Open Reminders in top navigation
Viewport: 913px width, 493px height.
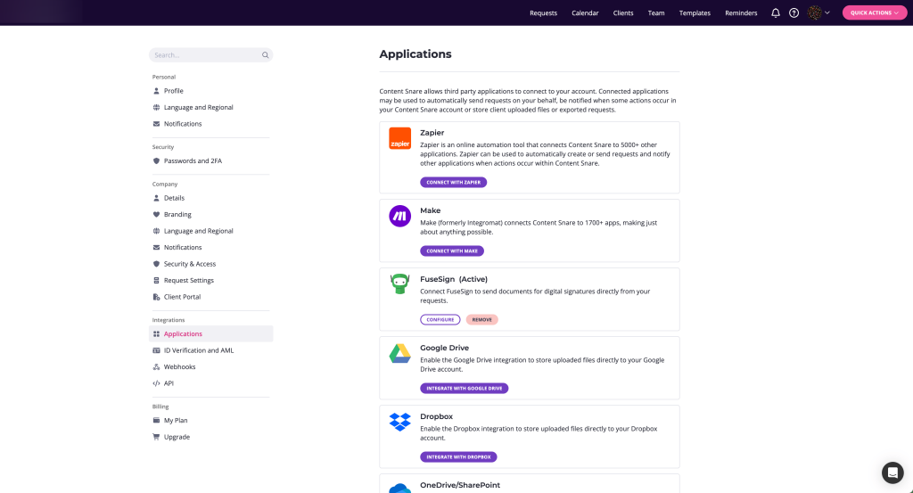[x=741, y=12]
